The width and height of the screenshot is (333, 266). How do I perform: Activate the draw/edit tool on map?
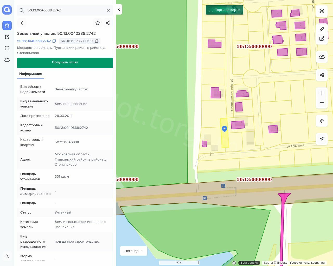click(322, 39)
